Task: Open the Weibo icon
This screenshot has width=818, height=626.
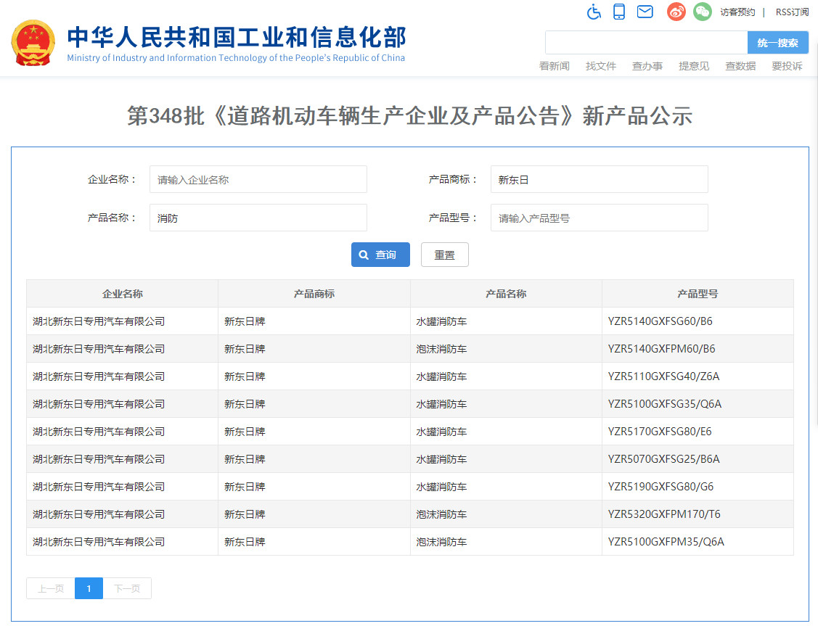Action: [x=676, y=12]
